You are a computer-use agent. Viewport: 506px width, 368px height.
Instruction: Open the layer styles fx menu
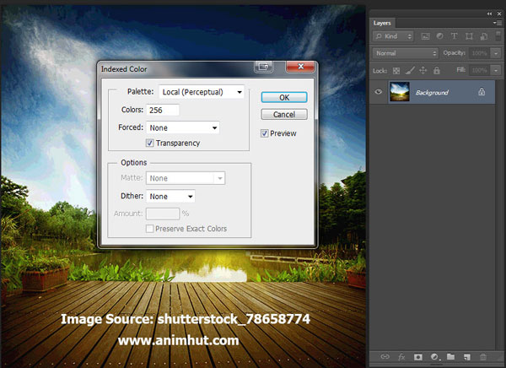[401, 357]
